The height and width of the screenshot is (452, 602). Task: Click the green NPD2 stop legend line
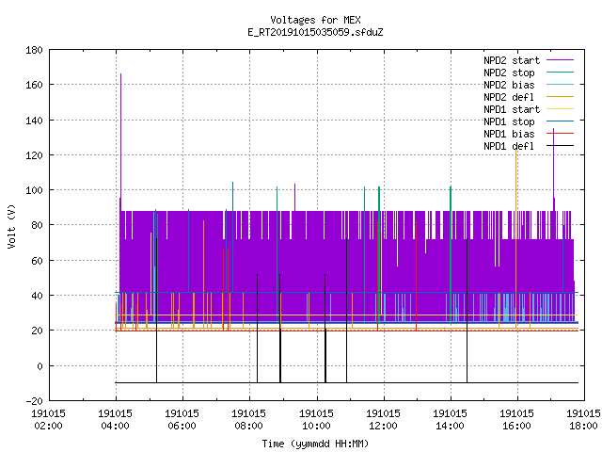(560, 73)
